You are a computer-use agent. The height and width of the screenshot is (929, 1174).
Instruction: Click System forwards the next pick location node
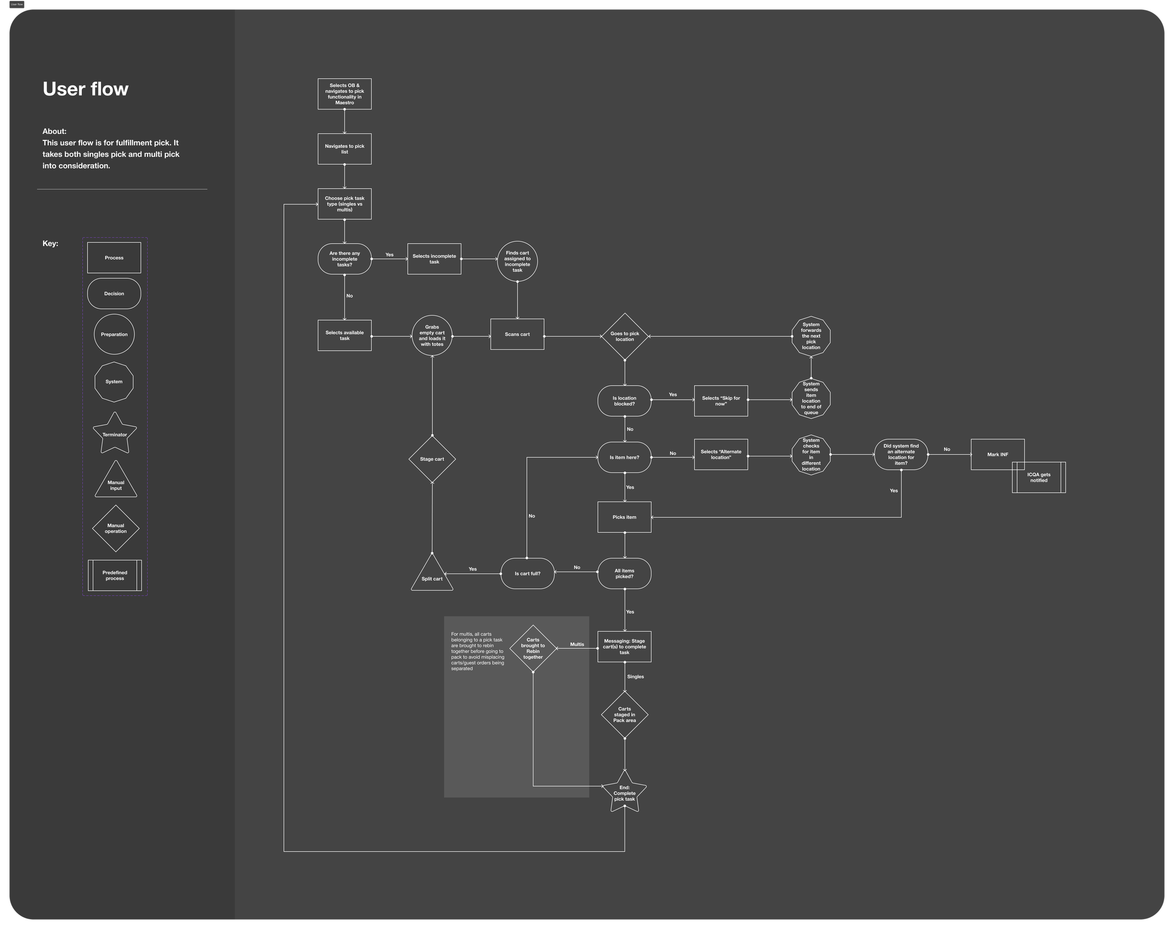point(811,336)
